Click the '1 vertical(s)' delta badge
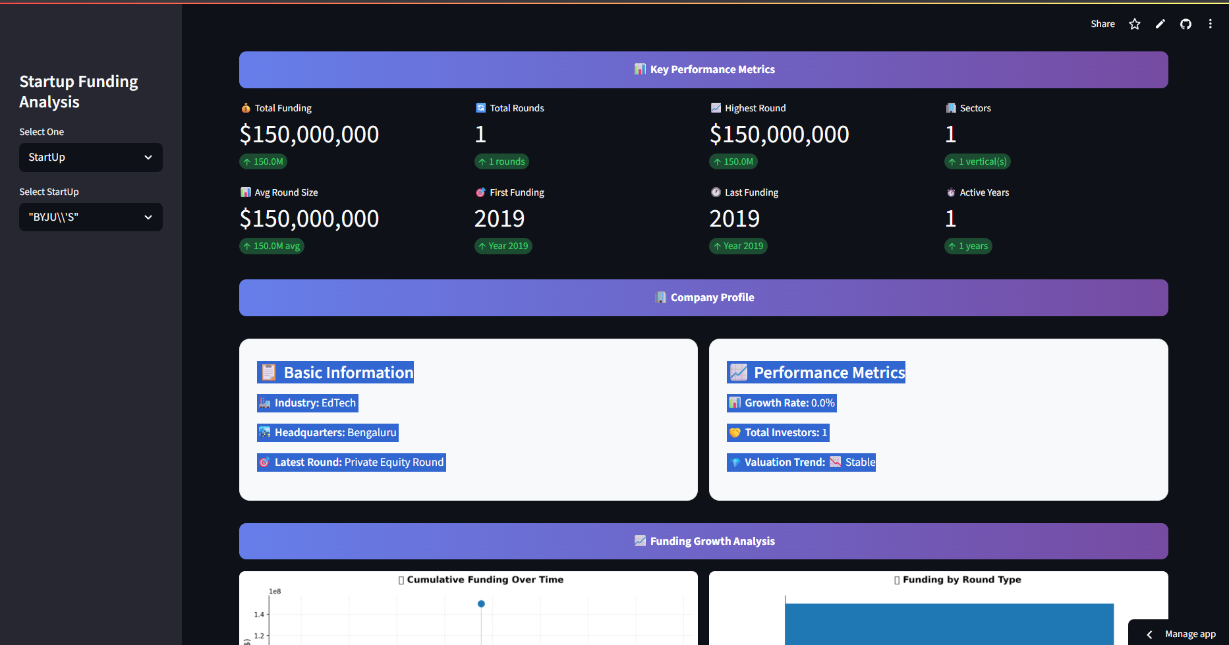The image size is (1229, 645). point(977,161)
